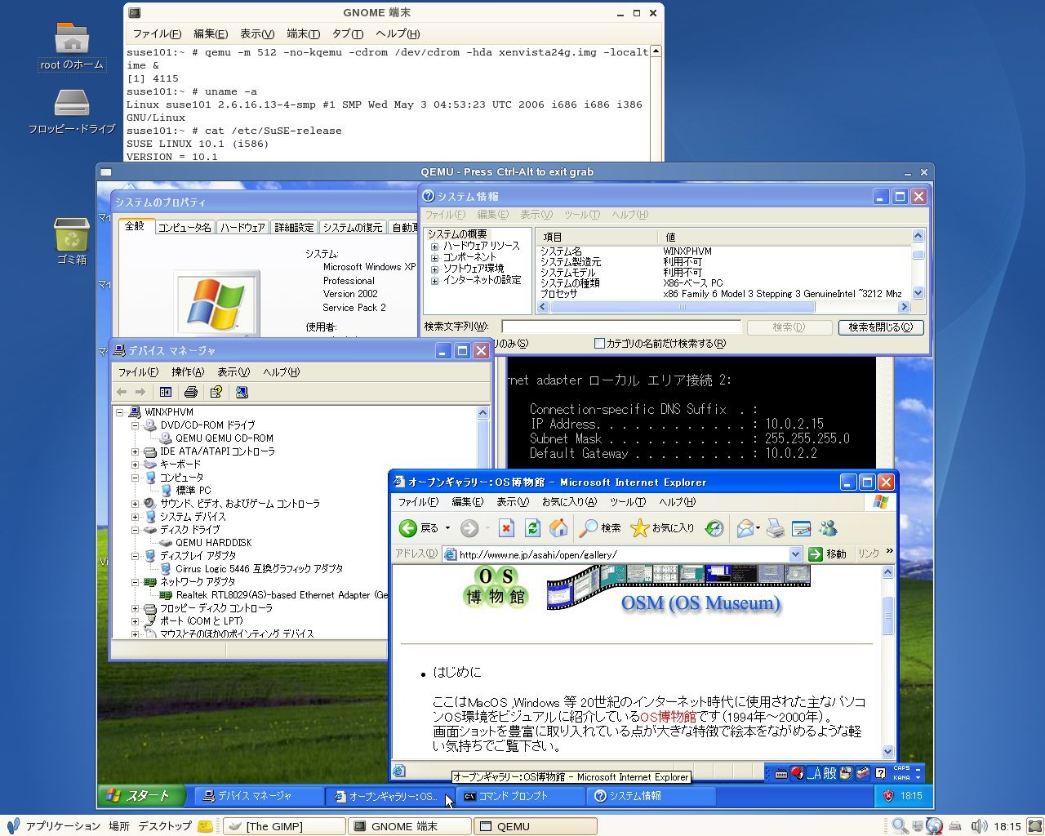Click the Device Manager console tree toggle icon
Image resolution: width=1045 pixels, height=836 pixels.
(166, 392)
